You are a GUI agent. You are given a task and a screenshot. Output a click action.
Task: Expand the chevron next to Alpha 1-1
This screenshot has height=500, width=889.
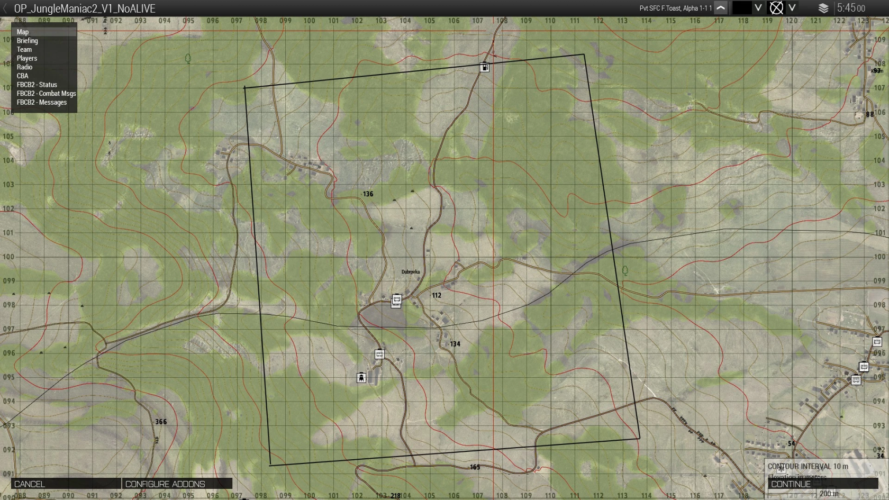click(x=721, y=8)
